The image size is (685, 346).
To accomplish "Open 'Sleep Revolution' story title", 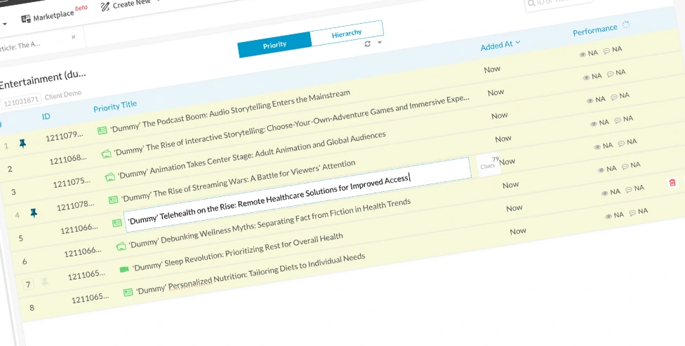I will (238, 252).
